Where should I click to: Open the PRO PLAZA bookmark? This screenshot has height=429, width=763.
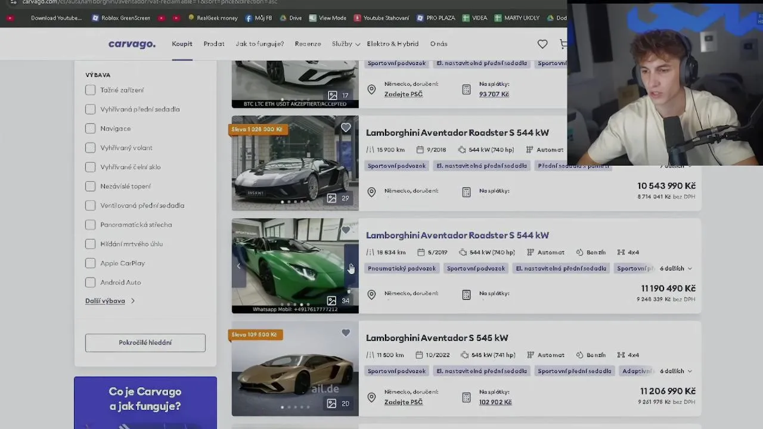point(436,18)
